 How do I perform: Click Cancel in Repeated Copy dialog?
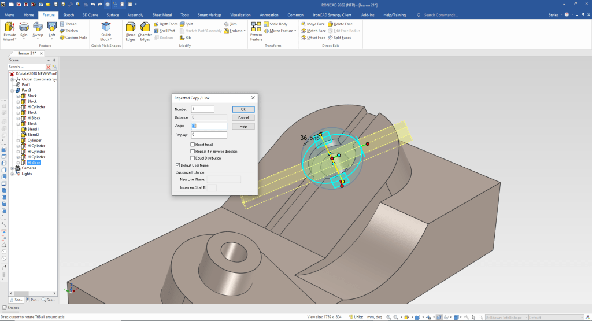pos(243,117)
